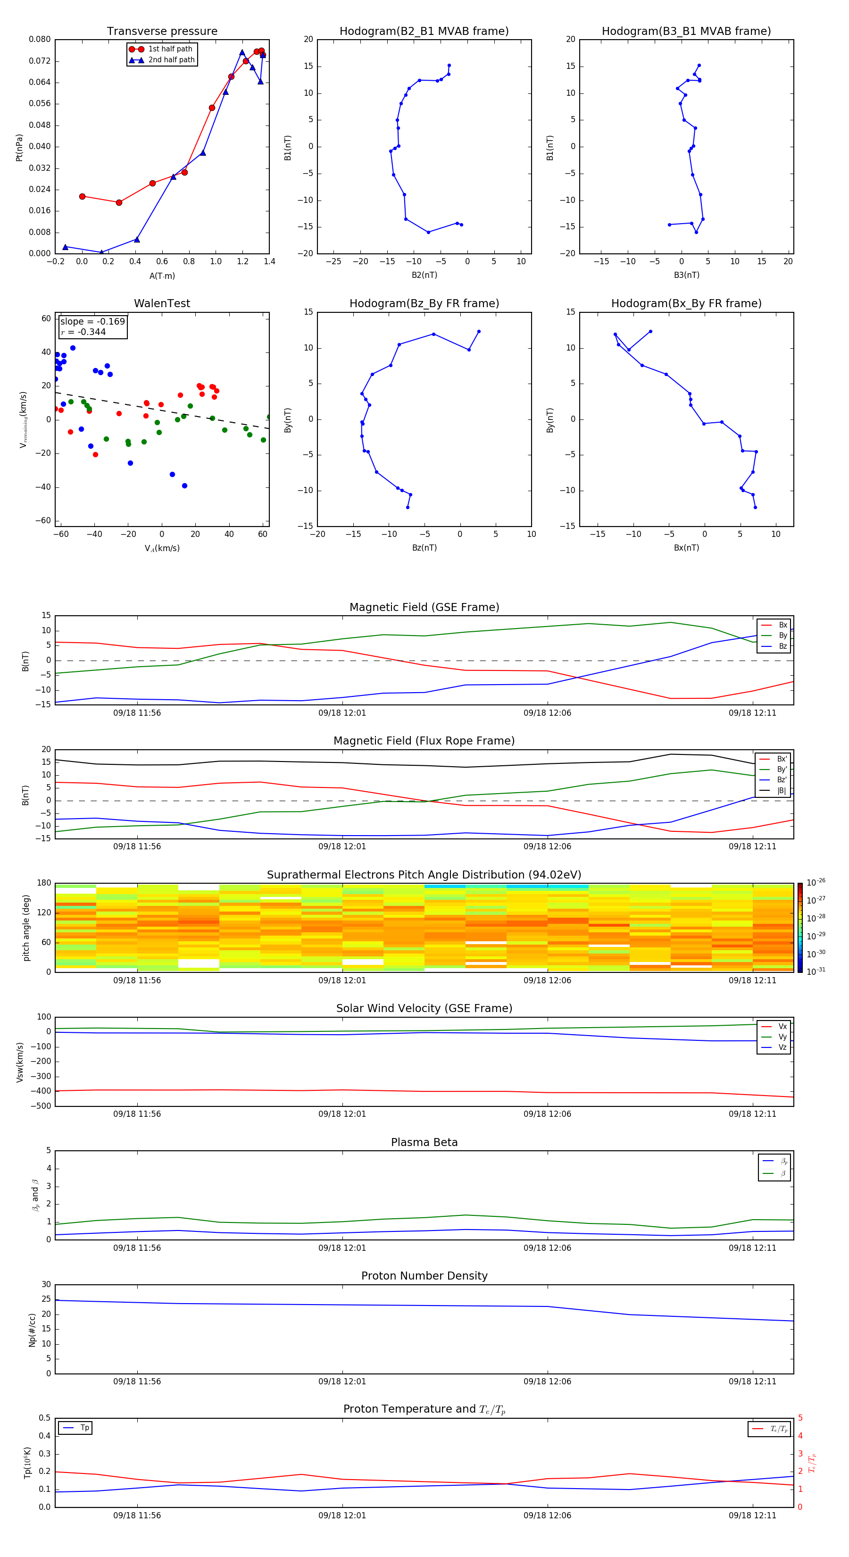Viewport: 849px width, 1557px height.
Task: Click the 0.080 tick on Transverse pressure axis
Action: tap(40, 39)
